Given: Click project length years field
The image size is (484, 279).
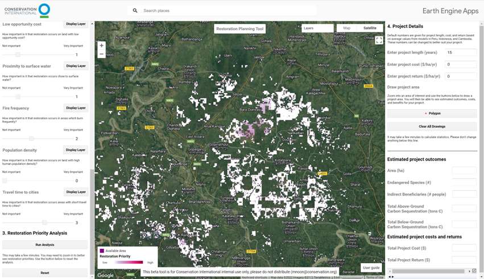Looking at the screenshot, I should point(461,52).
